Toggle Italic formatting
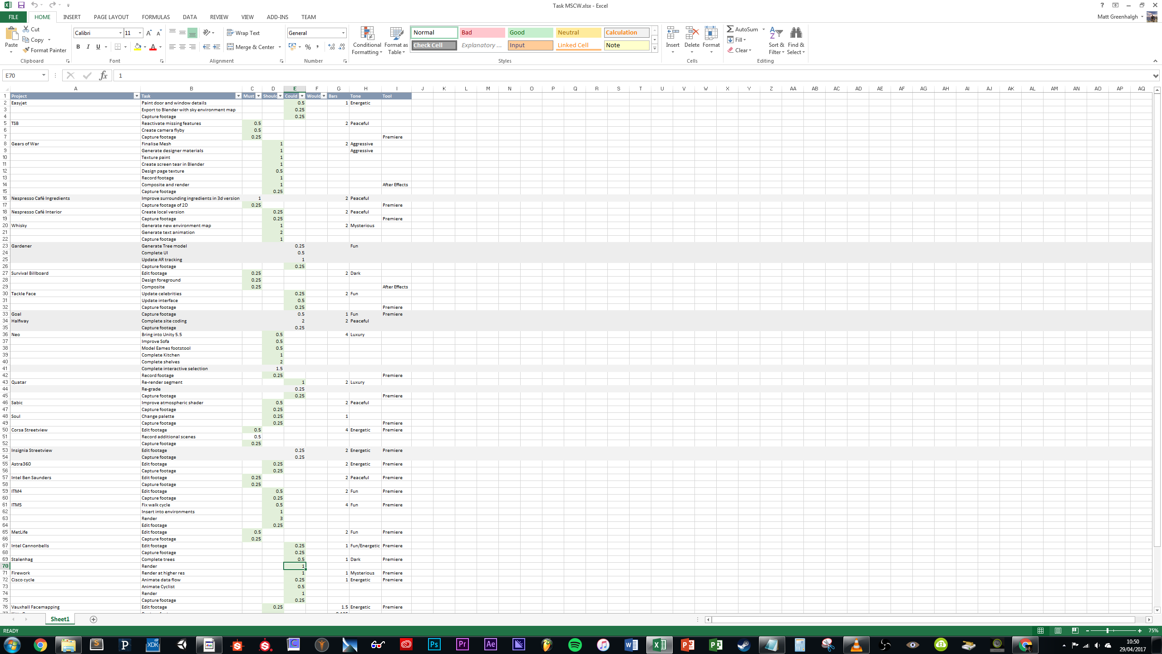 coord(88,47)
